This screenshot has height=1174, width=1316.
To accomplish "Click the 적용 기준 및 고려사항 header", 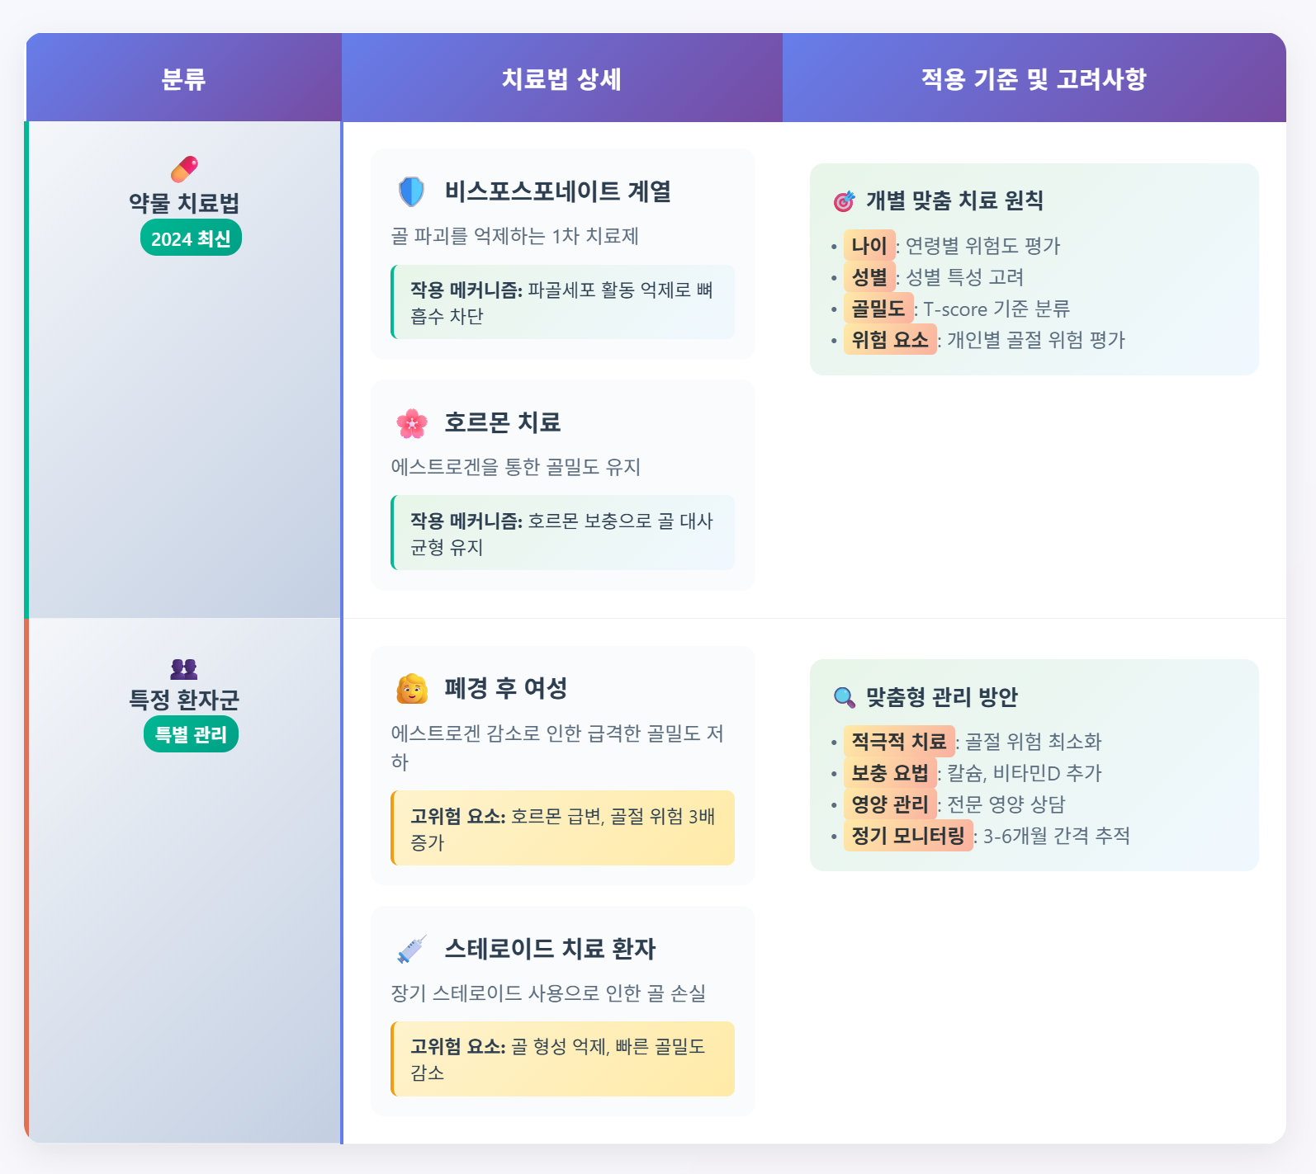I will [1034, 78].
